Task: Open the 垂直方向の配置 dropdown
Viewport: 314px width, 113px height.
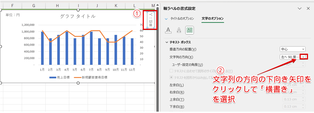Action: tap(293, 49)
